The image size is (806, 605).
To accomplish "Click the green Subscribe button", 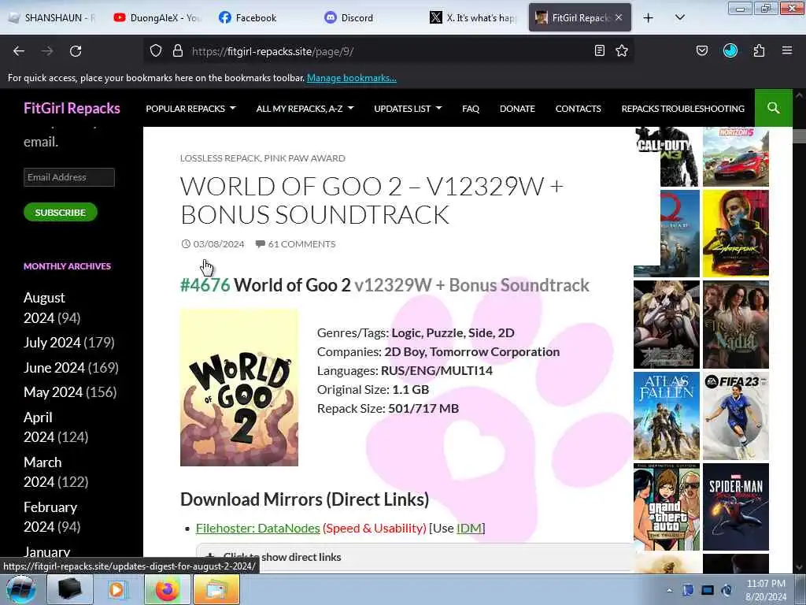I will (x=60, y=212).
